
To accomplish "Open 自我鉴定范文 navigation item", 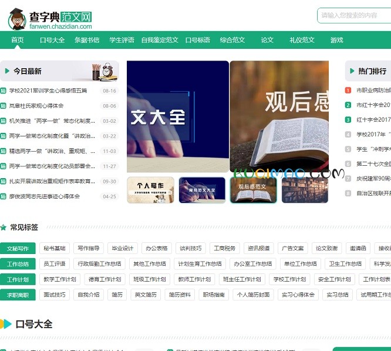I will 160,40.
